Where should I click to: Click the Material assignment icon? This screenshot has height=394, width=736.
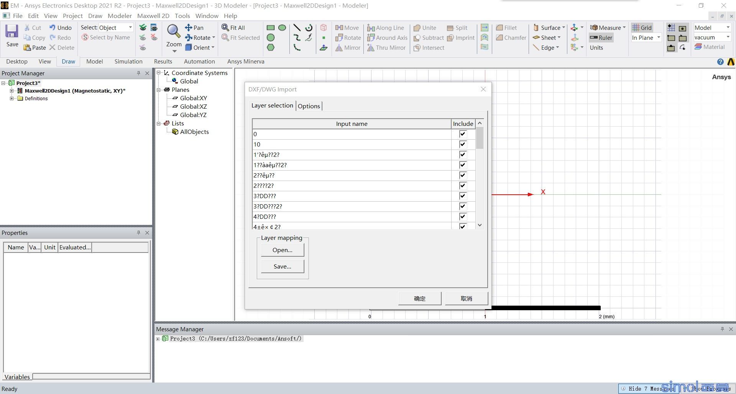[x=710, y=47]
